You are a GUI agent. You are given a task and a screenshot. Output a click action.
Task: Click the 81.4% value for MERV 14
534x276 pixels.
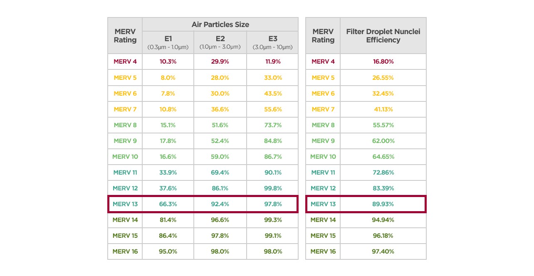pyautogui.click(x=168, y=220)
